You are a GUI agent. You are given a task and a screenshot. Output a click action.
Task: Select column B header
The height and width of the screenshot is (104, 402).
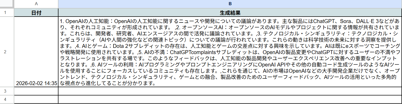(x=230, y=4)
